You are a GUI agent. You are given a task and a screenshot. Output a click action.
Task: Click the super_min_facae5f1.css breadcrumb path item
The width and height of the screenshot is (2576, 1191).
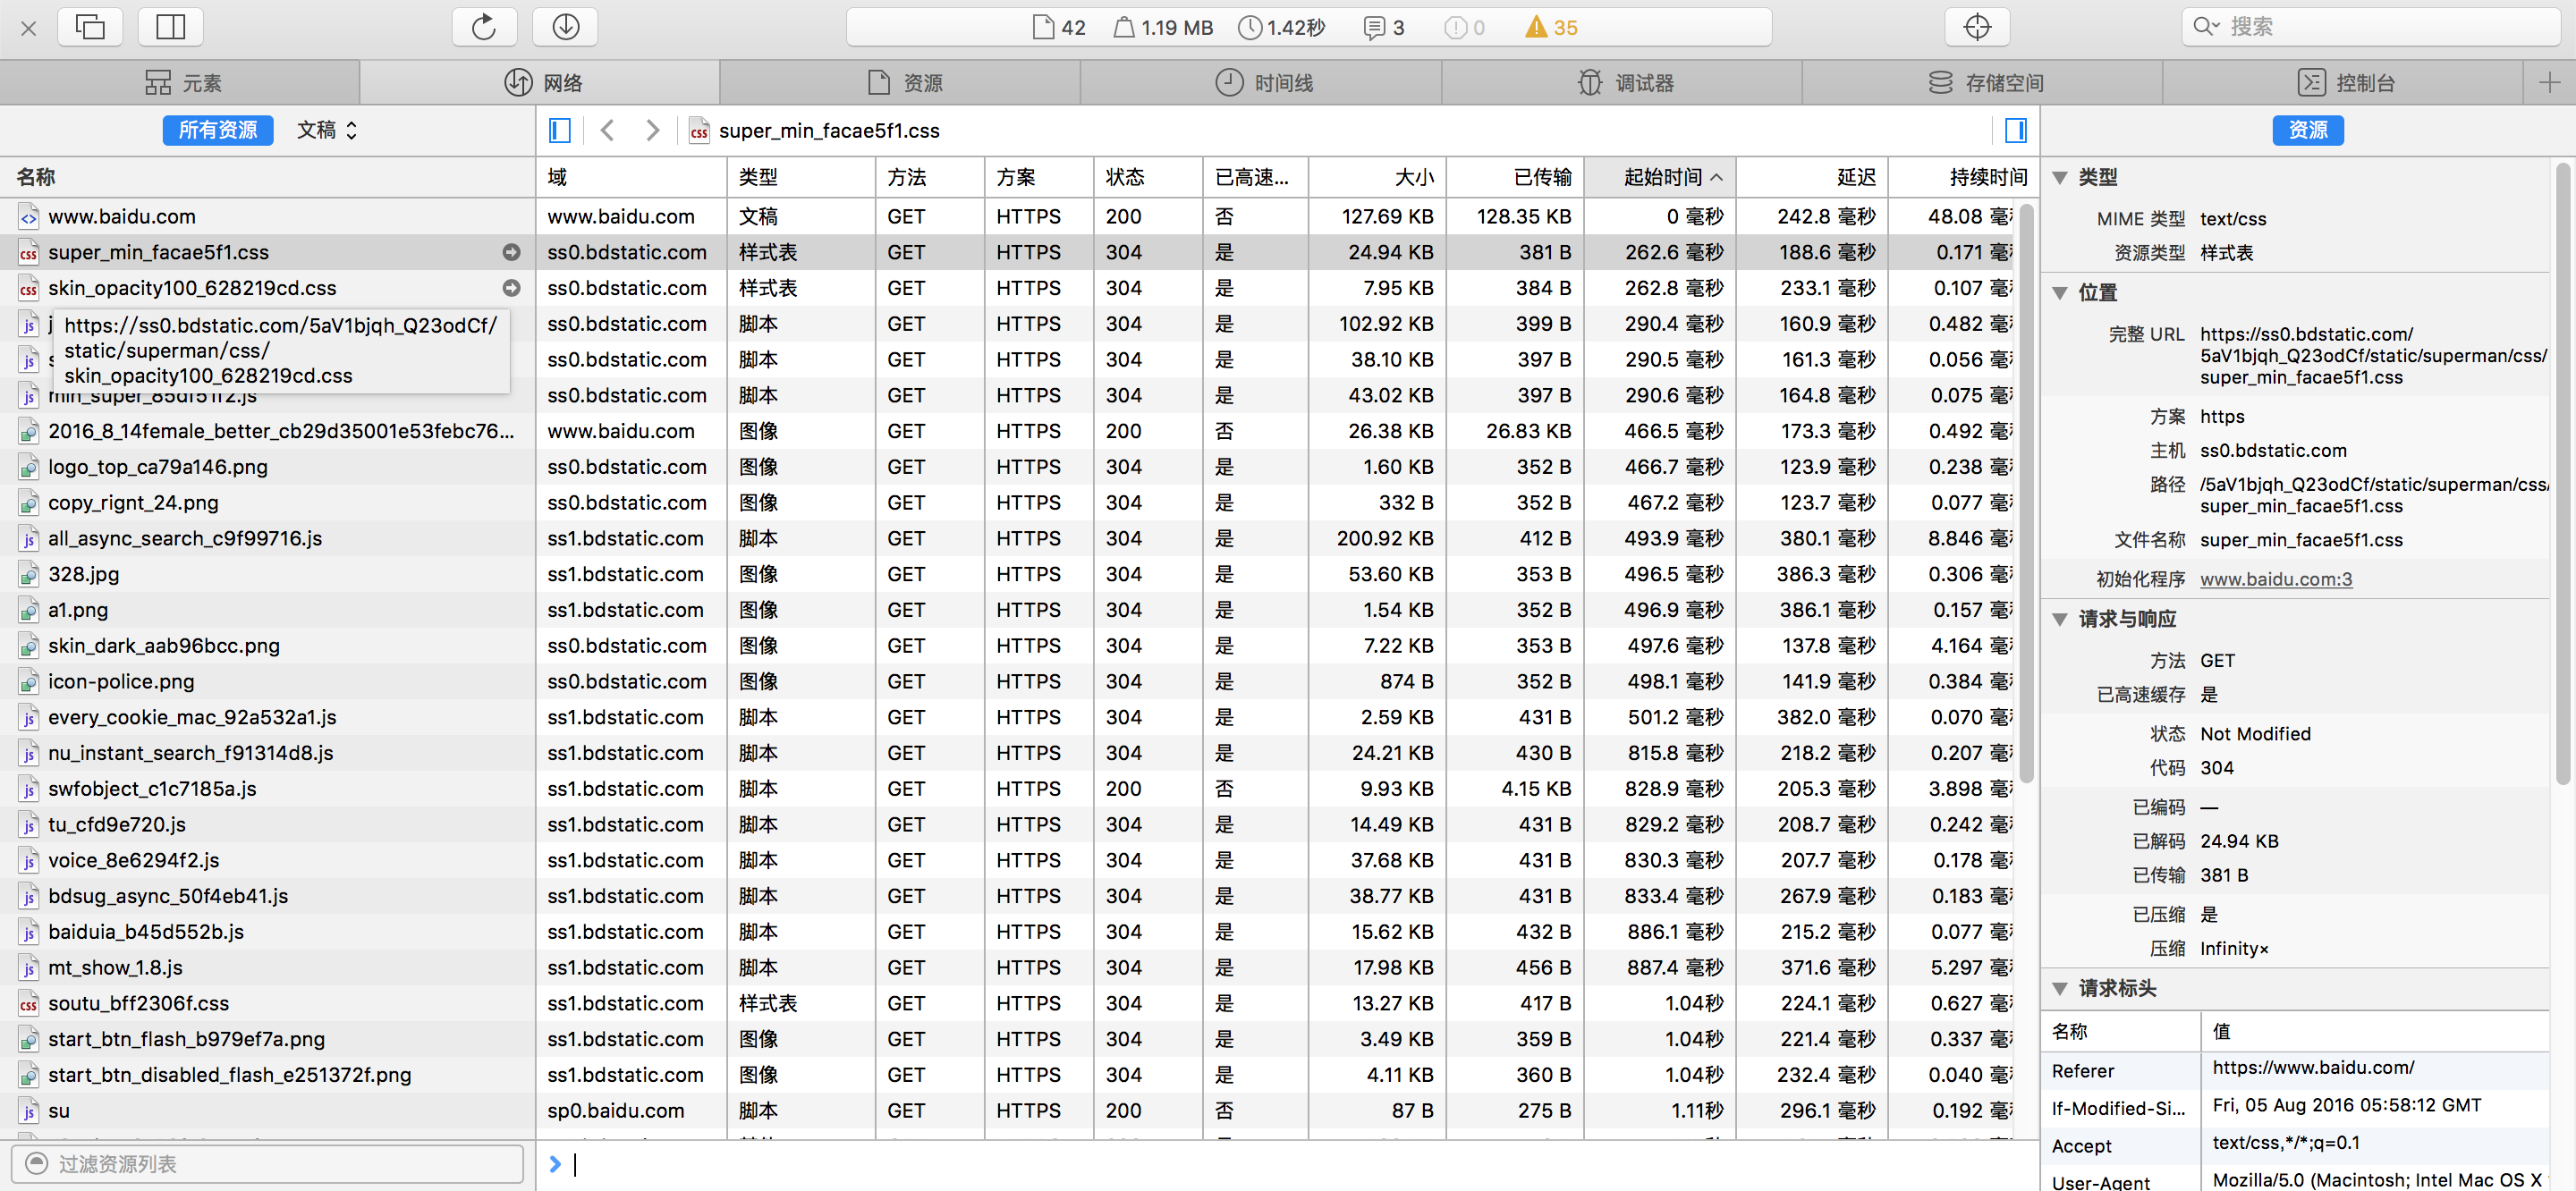coord(814,131)
